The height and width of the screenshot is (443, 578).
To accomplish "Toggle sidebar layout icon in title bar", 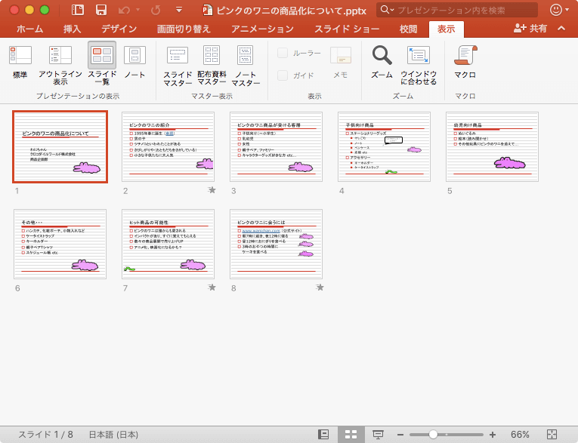I will click(x=77, y=10).
